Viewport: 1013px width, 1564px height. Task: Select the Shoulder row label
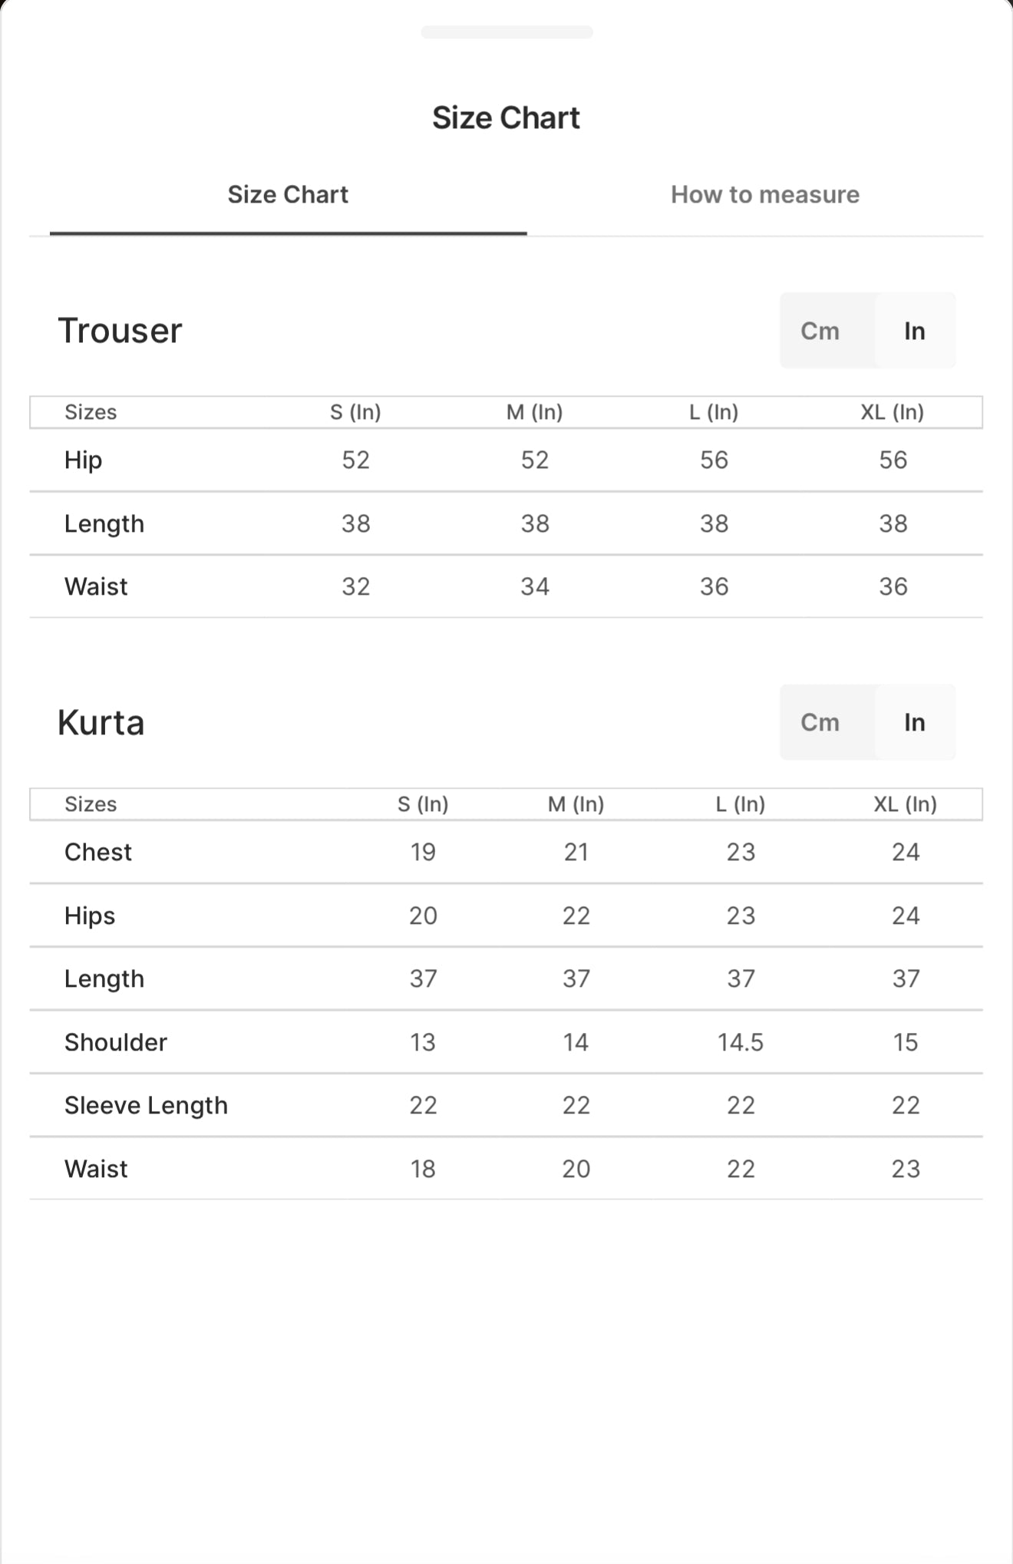(x=116, y=1042)
